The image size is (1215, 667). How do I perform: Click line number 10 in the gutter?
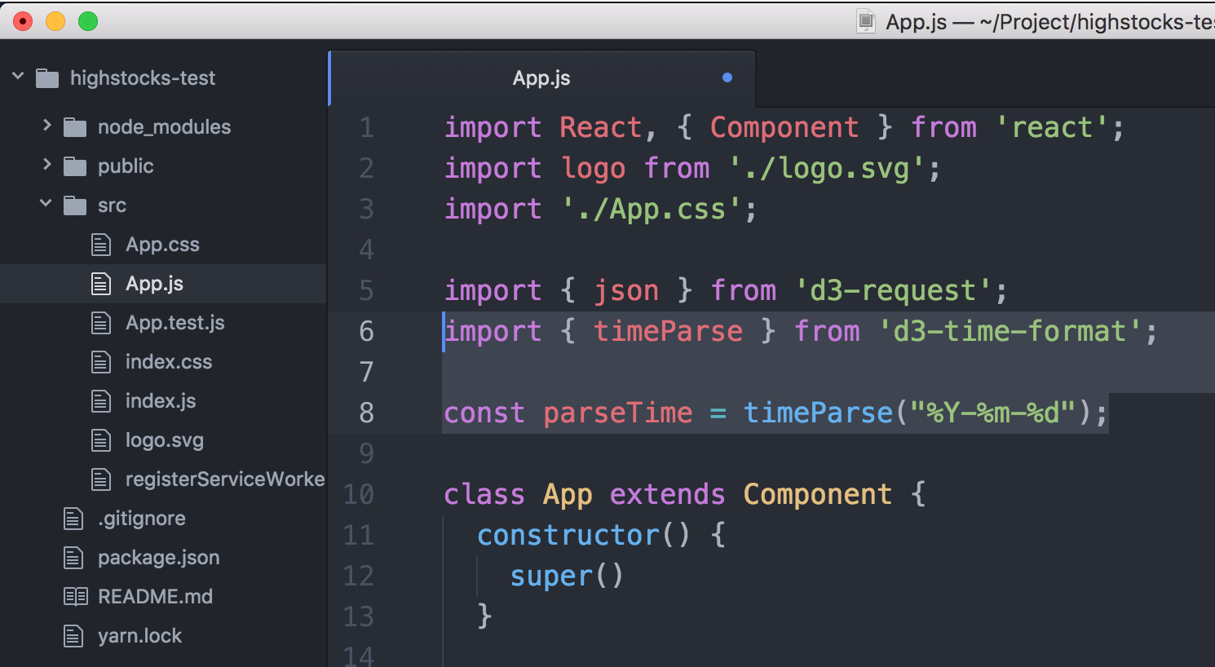tap(358, 494)
